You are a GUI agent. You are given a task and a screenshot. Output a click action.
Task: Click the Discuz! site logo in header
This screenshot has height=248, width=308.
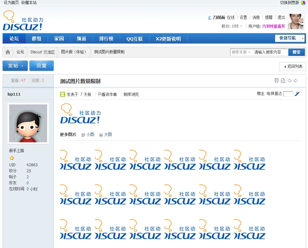[x=23, y=21]
